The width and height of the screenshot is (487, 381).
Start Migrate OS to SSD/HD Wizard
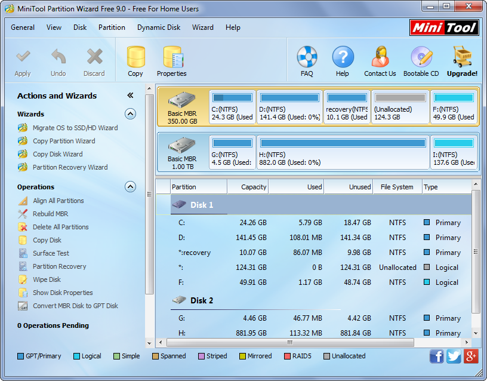coord(75,128)
